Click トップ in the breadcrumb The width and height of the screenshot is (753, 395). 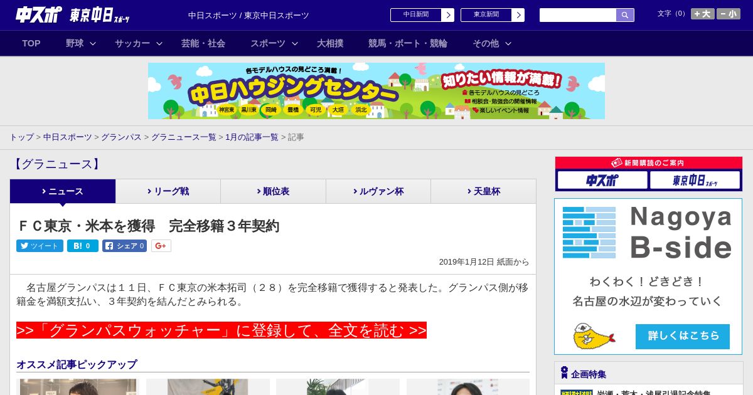tap(21, 137)
